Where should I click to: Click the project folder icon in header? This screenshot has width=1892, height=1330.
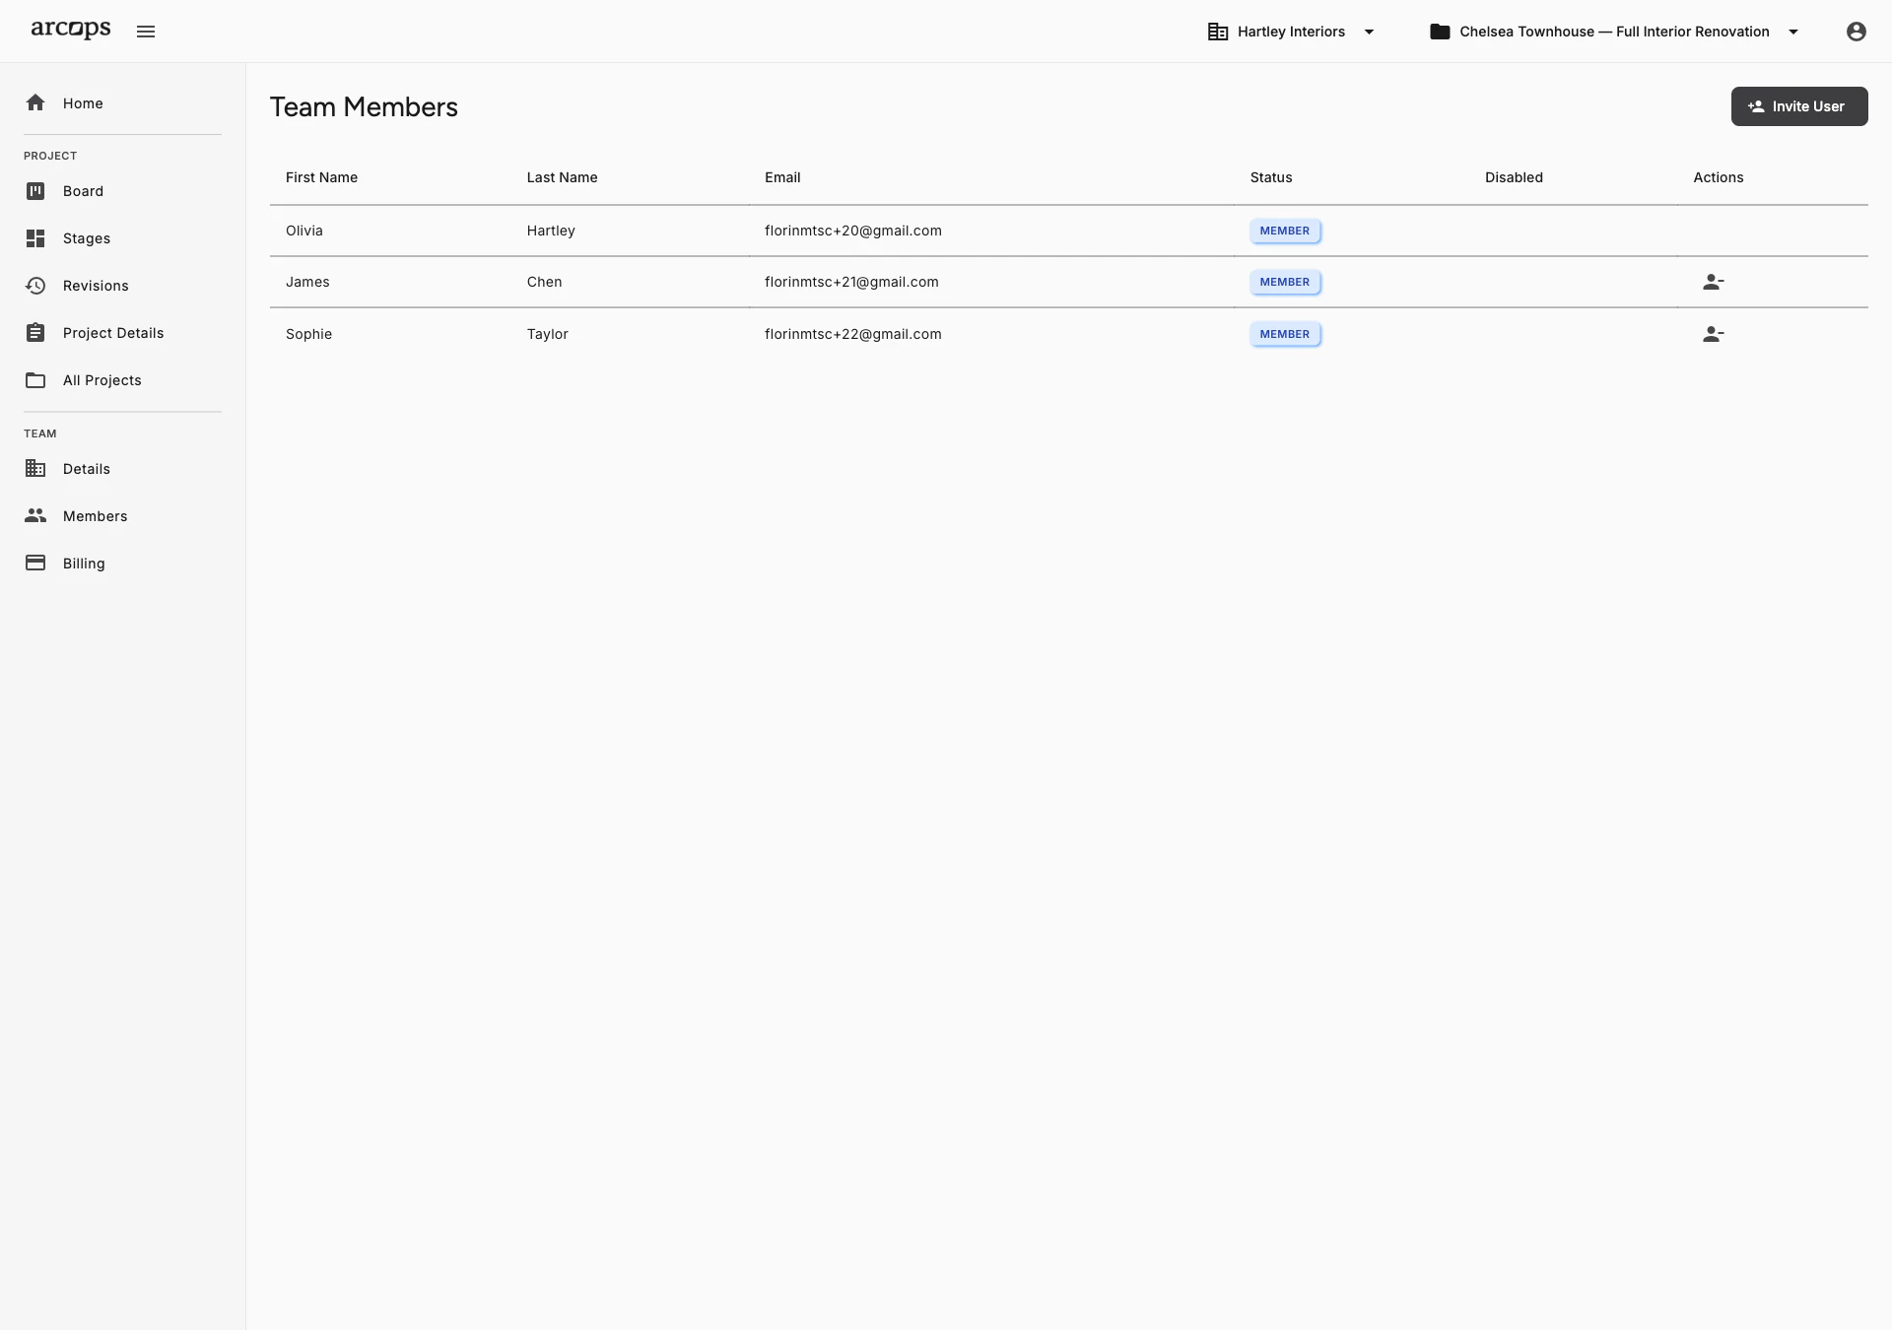point(1440,32)
